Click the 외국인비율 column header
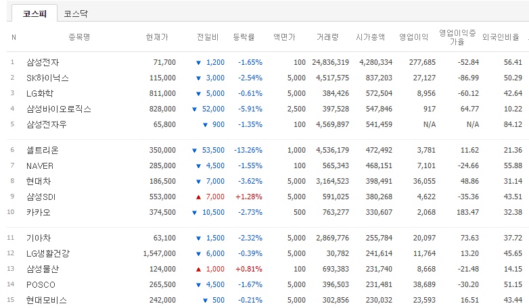 (501, 37)
